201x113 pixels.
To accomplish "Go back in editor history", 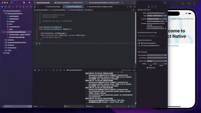I will coord(38,7).
